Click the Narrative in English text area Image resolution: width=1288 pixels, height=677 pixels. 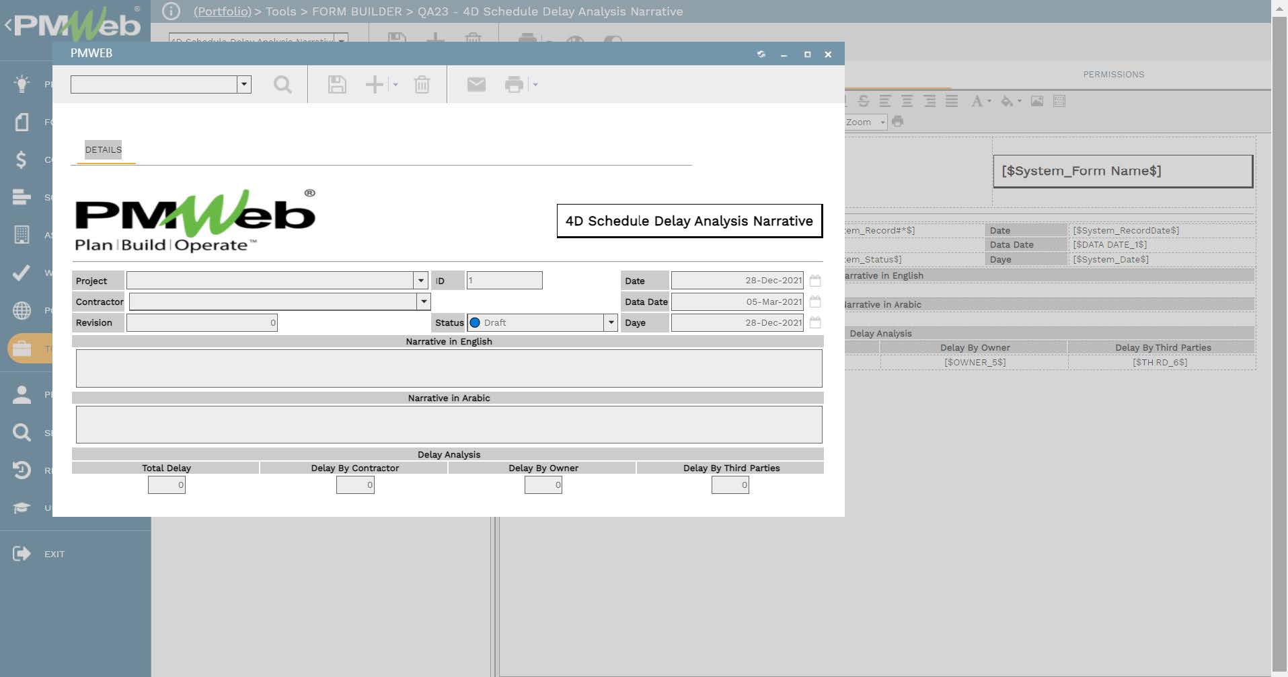[449, 368]
